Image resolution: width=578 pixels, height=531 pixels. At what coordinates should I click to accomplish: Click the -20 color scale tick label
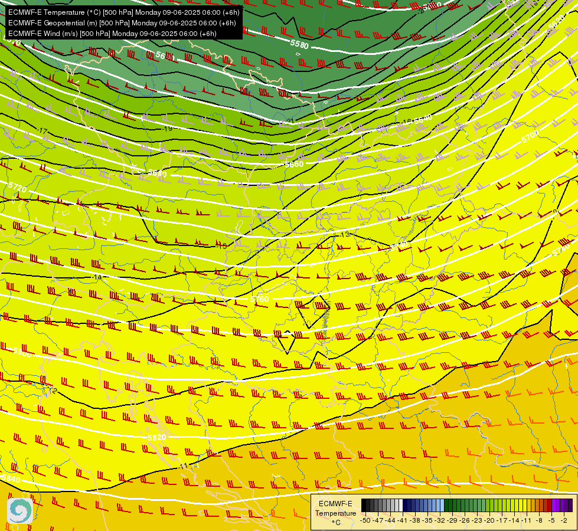[x=490, y=520]
